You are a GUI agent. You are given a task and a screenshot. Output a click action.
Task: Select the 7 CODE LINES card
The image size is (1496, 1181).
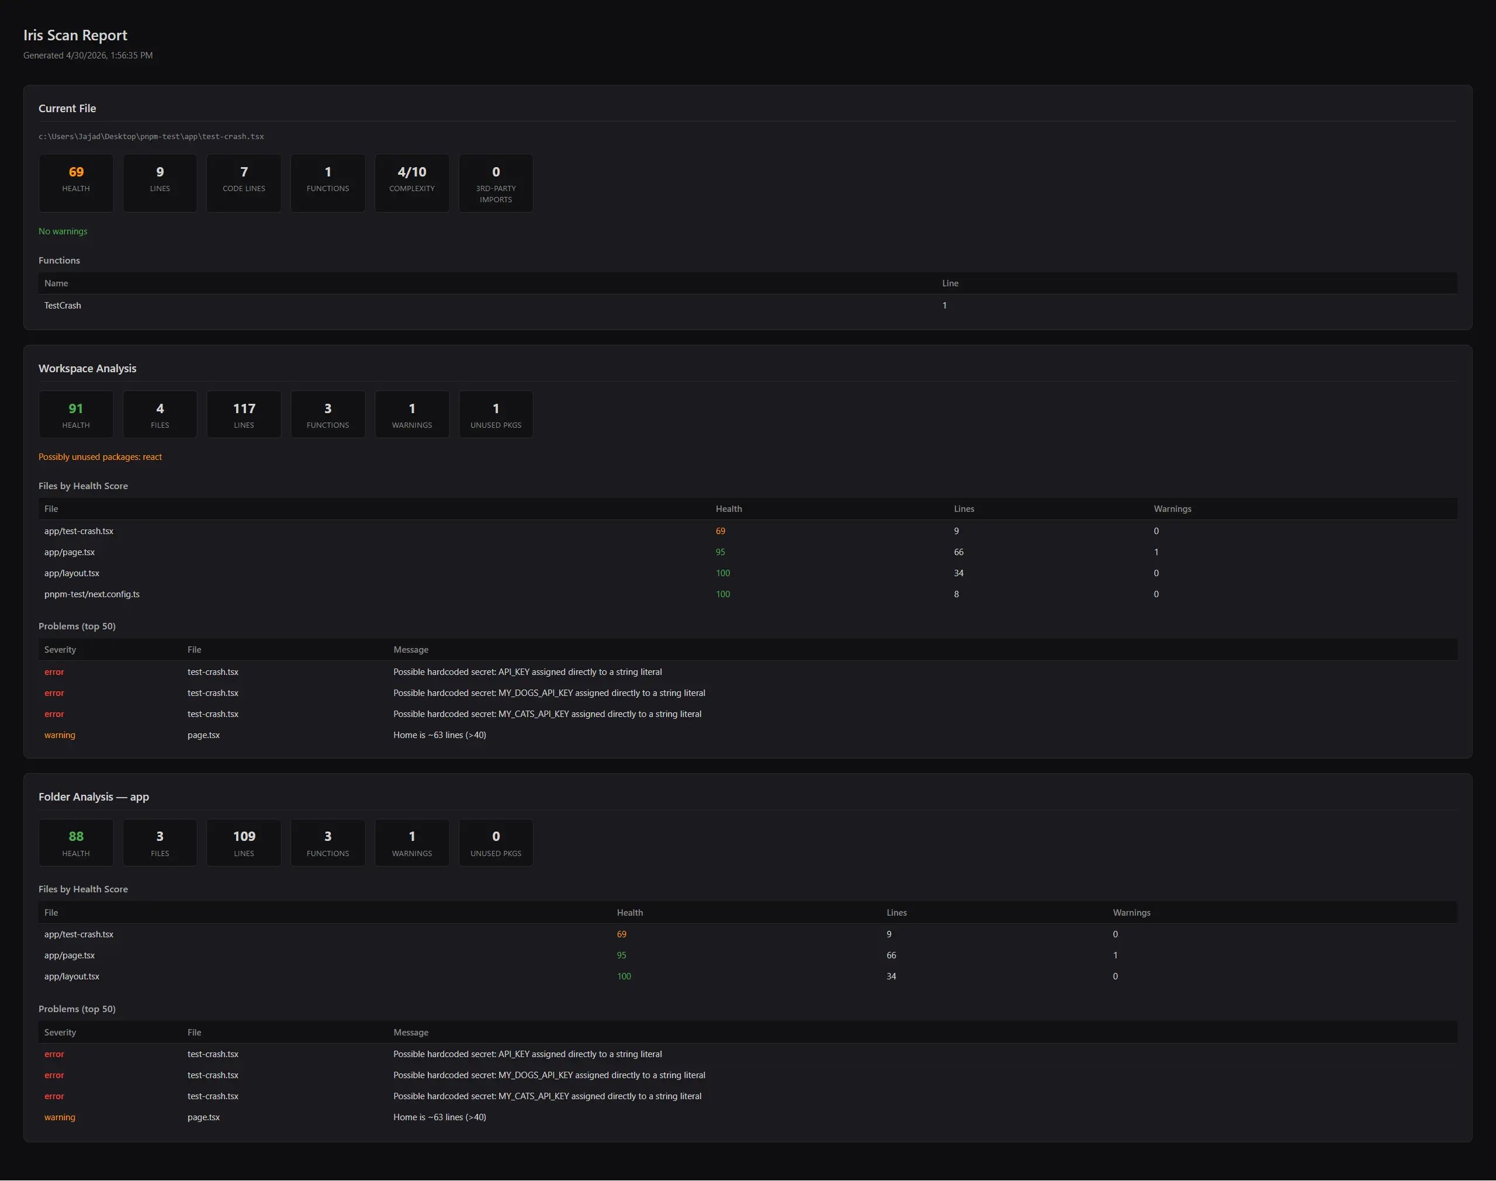244,183
